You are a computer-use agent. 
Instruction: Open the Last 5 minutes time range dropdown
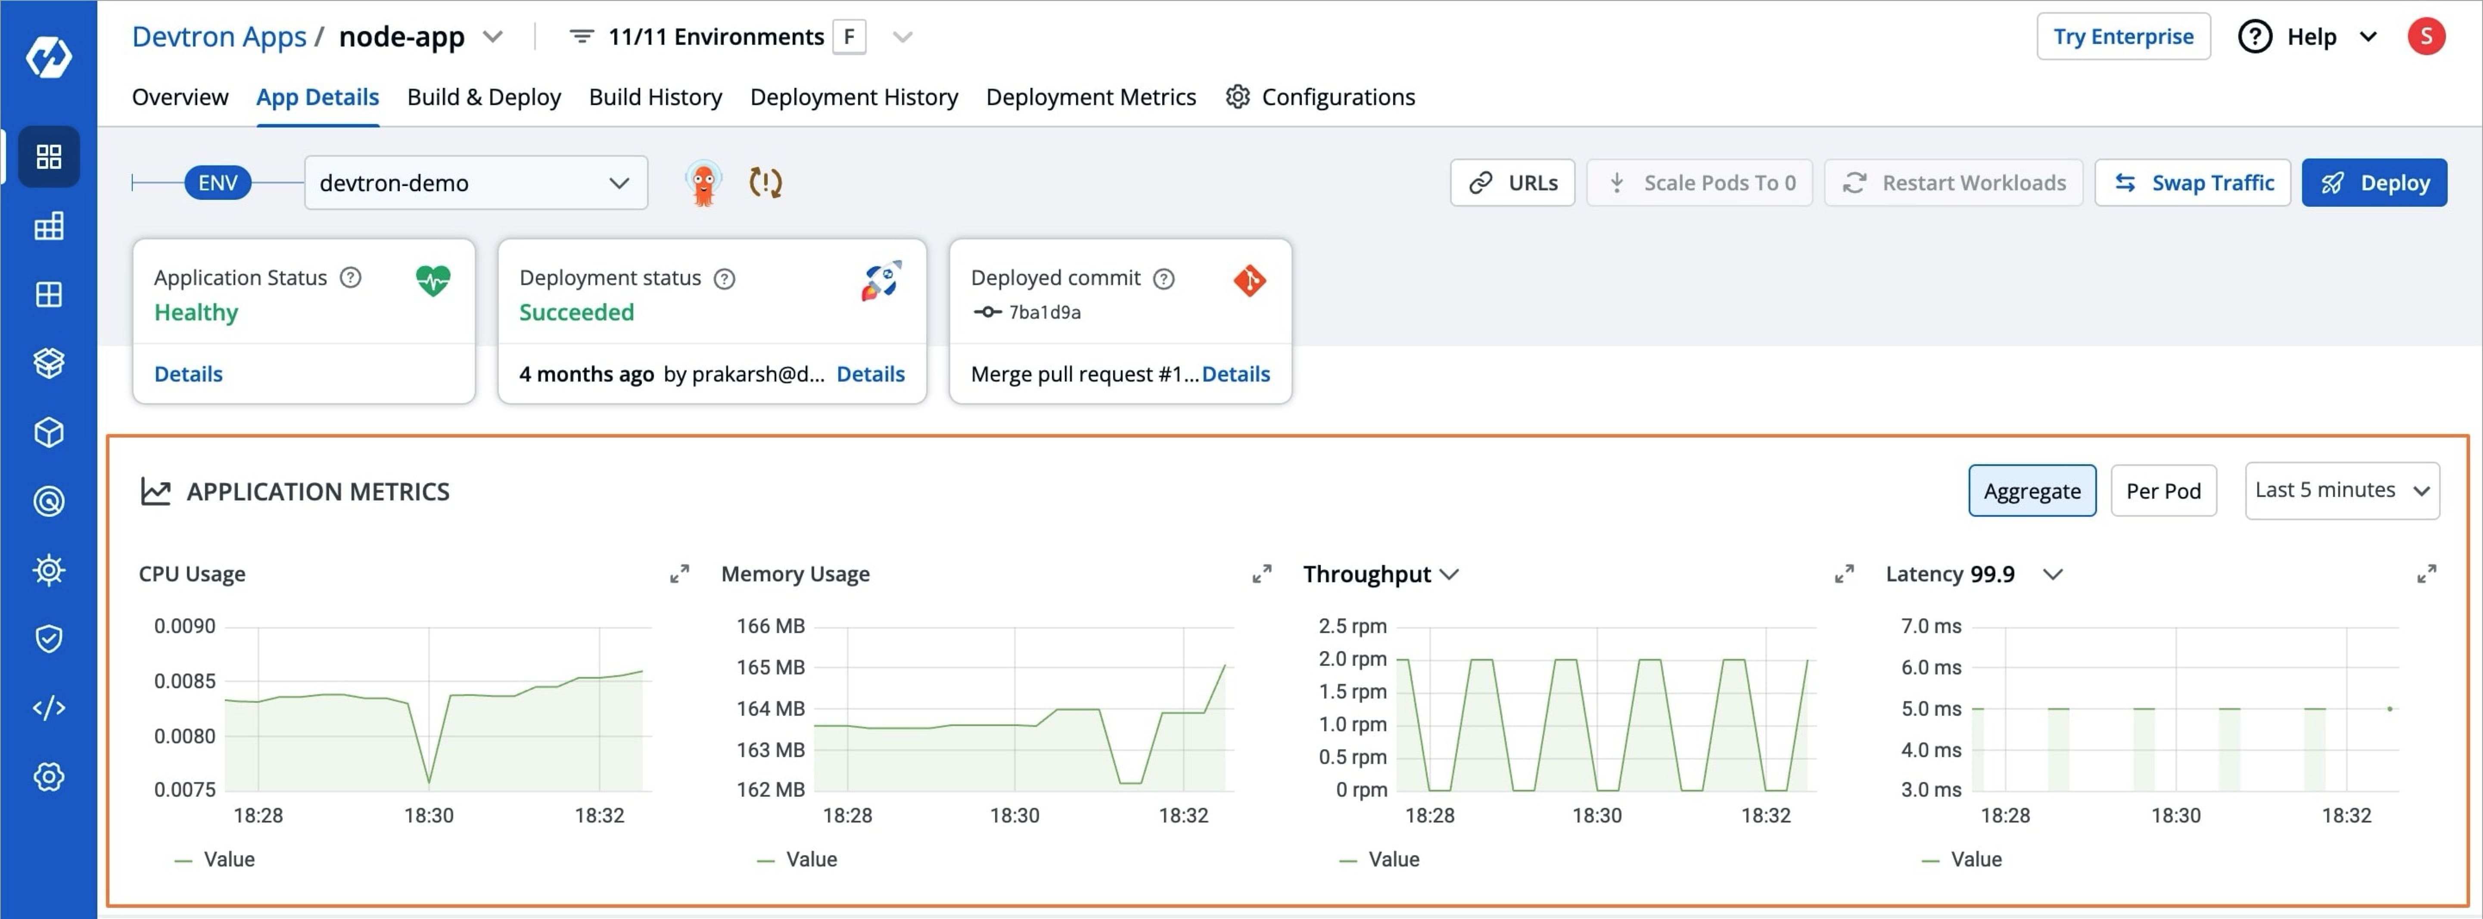click(x=2341, y=491)
